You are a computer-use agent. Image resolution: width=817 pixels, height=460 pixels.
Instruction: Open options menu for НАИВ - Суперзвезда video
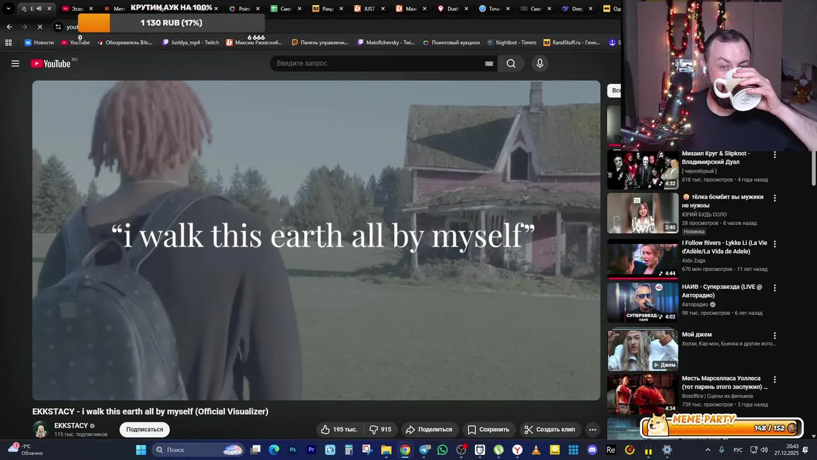[x=775, y=288]
